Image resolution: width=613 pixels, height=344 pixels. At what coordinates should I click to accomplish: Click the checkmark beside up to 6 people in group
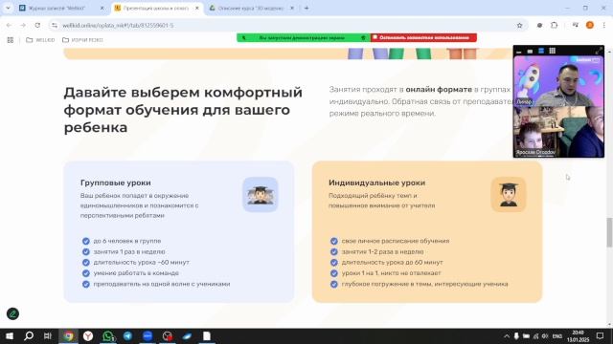point(86,241)
